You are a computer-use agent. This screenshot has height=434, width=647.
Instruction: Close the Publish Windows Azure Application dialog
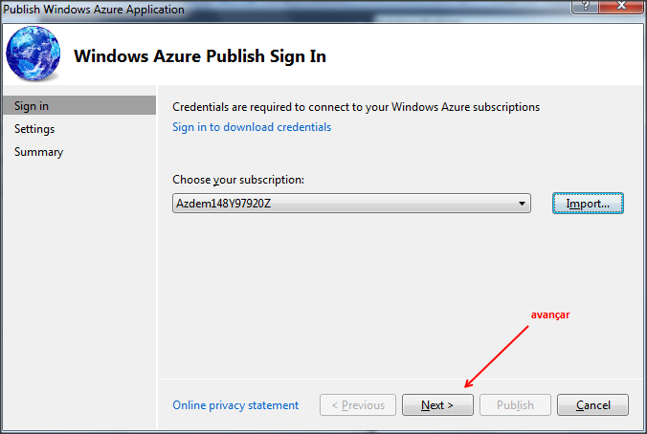point(621,6)
